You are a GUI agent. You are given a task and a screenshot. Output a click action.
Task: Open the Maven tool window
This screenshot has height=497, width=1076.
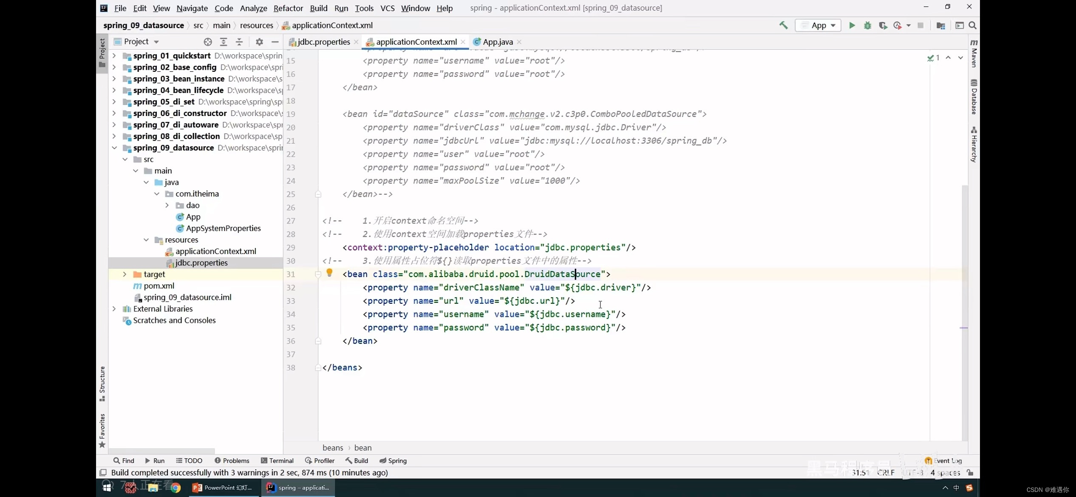tap(974, 53)
